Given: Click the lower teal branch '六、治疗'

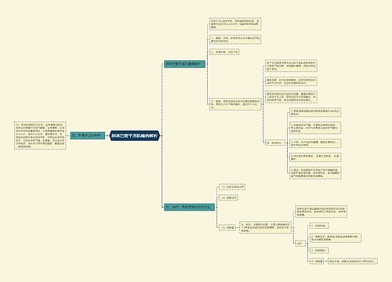Looking at the screenshot, I should point(189,207).
